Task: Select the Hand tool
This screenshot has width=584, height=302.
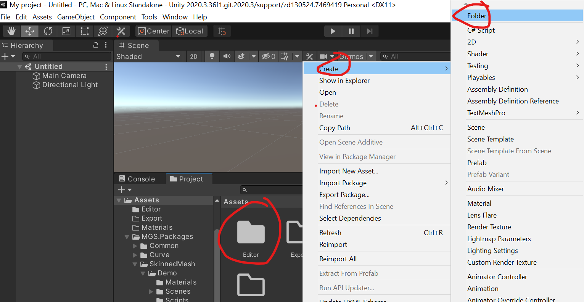Action: point(11,31)
